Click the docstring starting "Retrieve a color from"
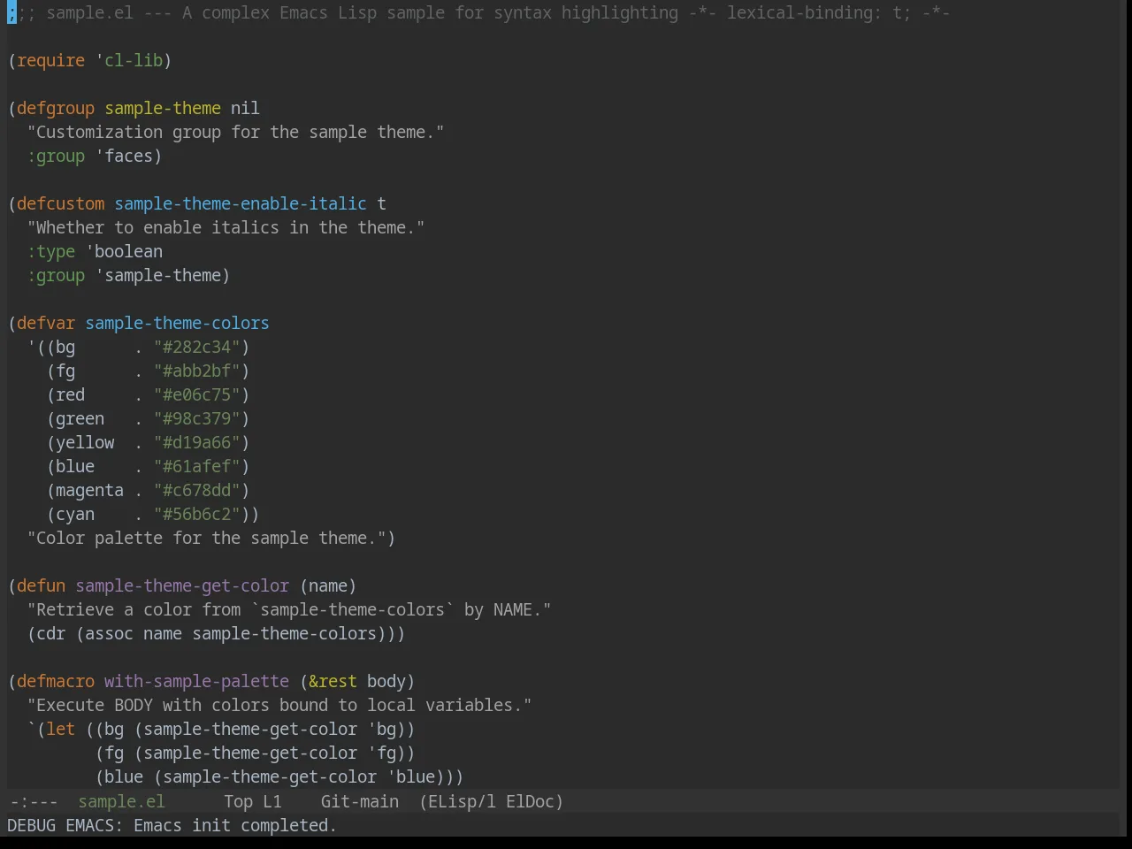The height and width of the screenshot is (849, 1132). click(289, 609)
